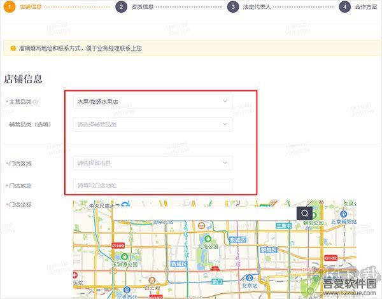Click 朝阳公园 park icon on map

tap(315, 216)
